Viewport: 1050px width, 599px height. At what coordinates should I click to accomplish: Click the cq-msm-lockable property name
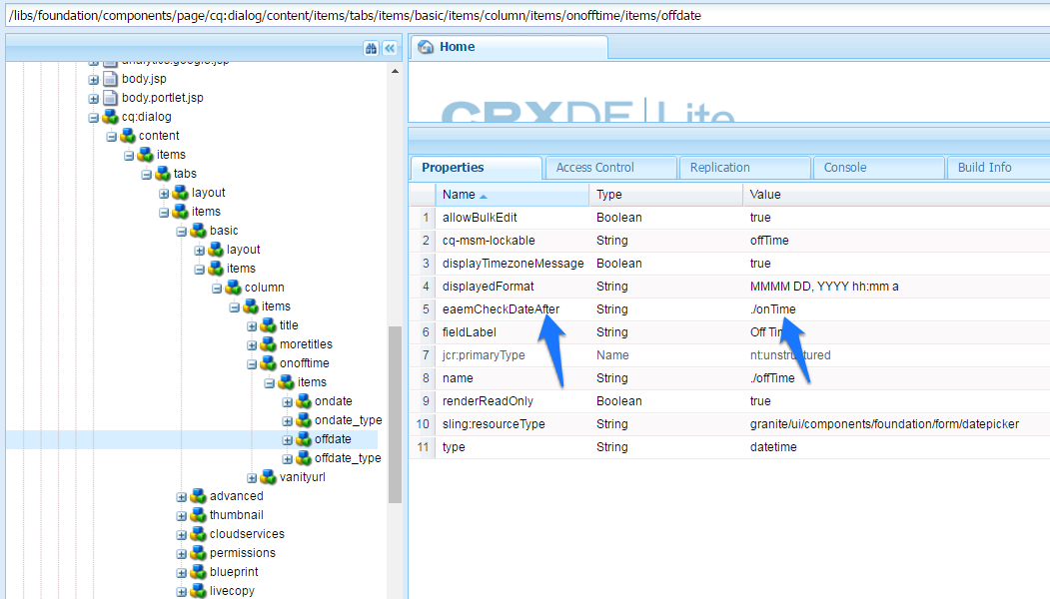(489, 241)
